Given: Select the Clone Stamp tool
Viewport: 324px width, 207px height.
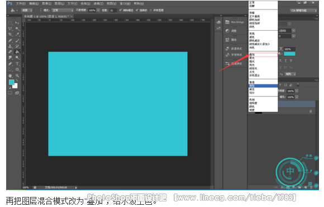Looking at the screenshot, I should [x=10, y=46].
